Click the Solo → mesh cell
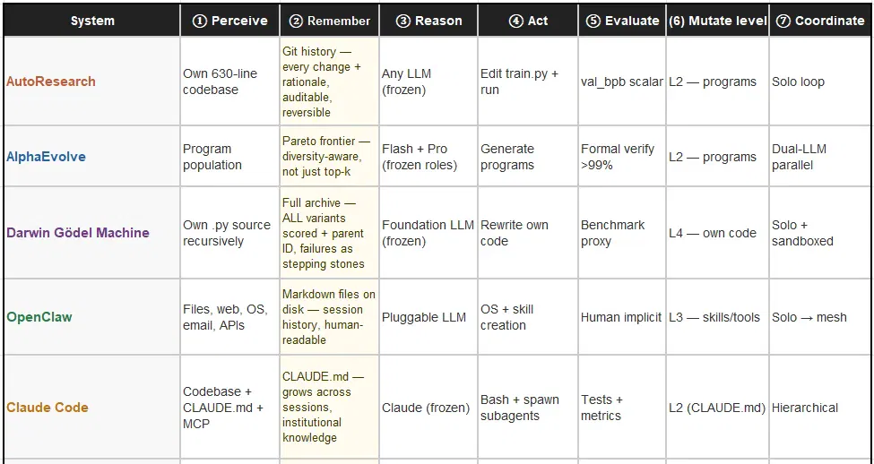Image resolution: width=874 pixels, height=464 pixels. click(x=820, y=317)
